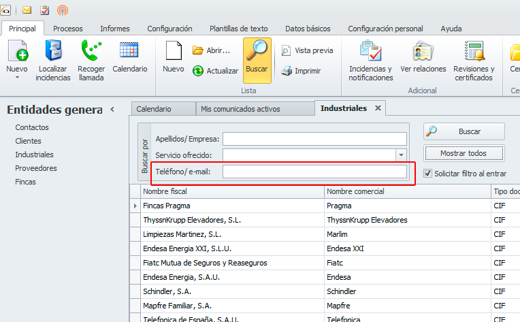
Task: Click the row indicator arrow for Fincas Pragma
Action: [x=135, y=206]
